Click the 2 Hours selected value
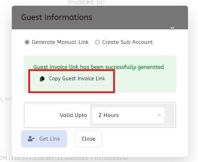The height and width of the screenshot is (162, 198). (x=108, y=115)
